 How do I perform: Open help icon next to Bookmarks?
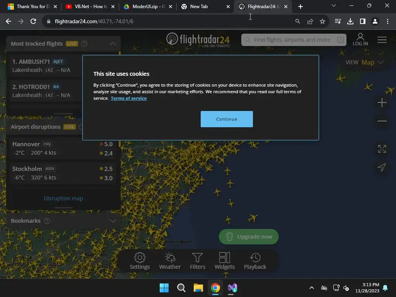pyautogui.click(x=47, y=221)
